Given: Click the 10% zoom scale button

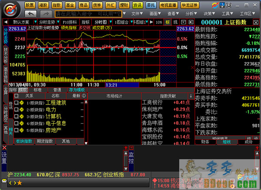Looking at the screenshot, I should coord(159,22).
